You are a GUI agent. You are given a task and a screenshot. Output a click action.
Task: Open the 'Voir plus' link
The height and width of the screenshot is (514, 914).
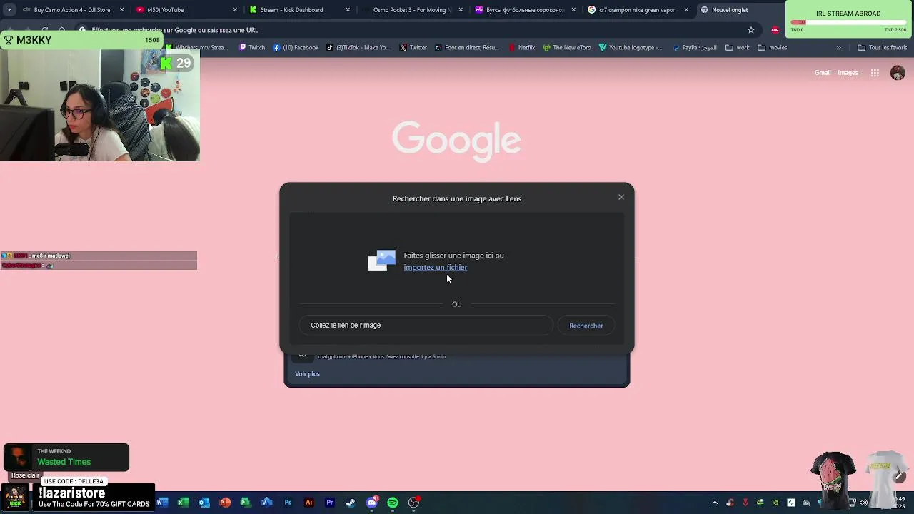307,374
